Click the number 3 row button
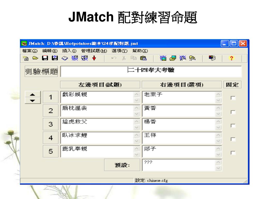The image size is (265, 199). pyautogui.click(x=50, y=124)
